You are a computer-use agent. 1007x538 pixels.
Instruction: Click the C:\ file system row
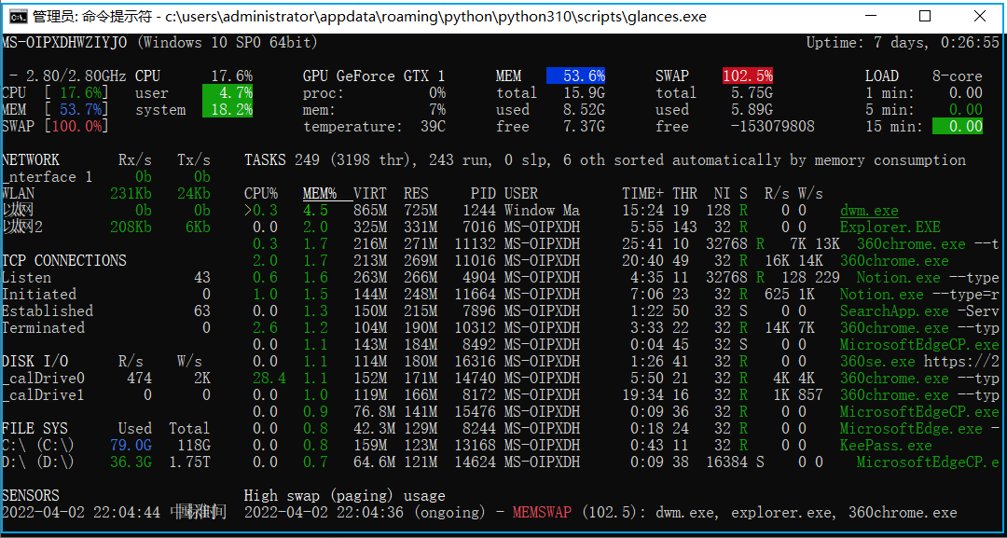tap(106, 445)
